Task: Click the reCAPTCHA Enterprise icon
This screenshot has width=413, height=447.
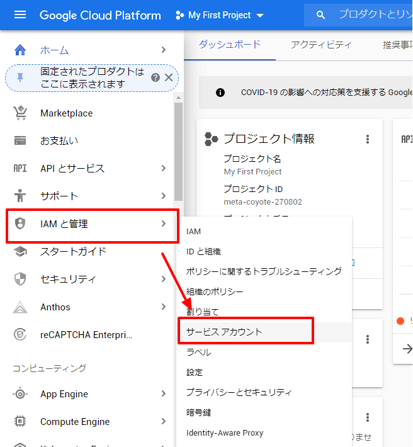Action: coord(20,334)
